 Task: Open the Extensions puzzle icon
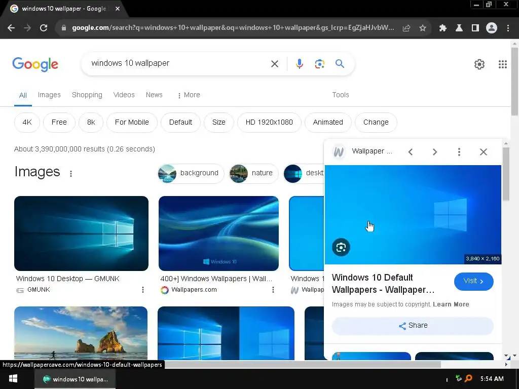443,28
